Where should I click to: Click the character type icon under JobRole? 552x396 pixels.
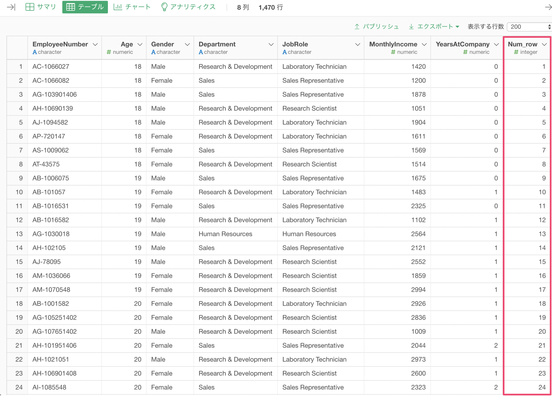pyautogui.click(x=285, y=52)
